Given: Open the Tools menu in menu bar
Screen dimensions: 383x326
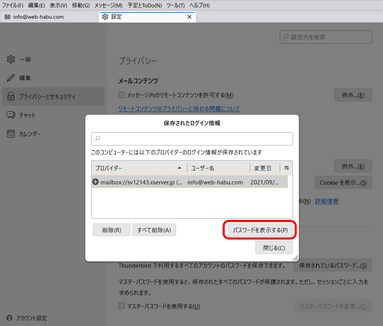Looking at the screenshot, I should [x=175, y=5].
